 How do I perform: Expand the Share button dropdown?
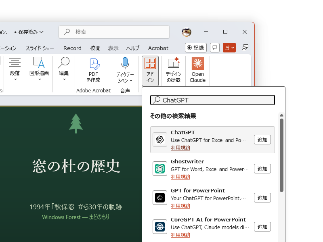[233, 48]
